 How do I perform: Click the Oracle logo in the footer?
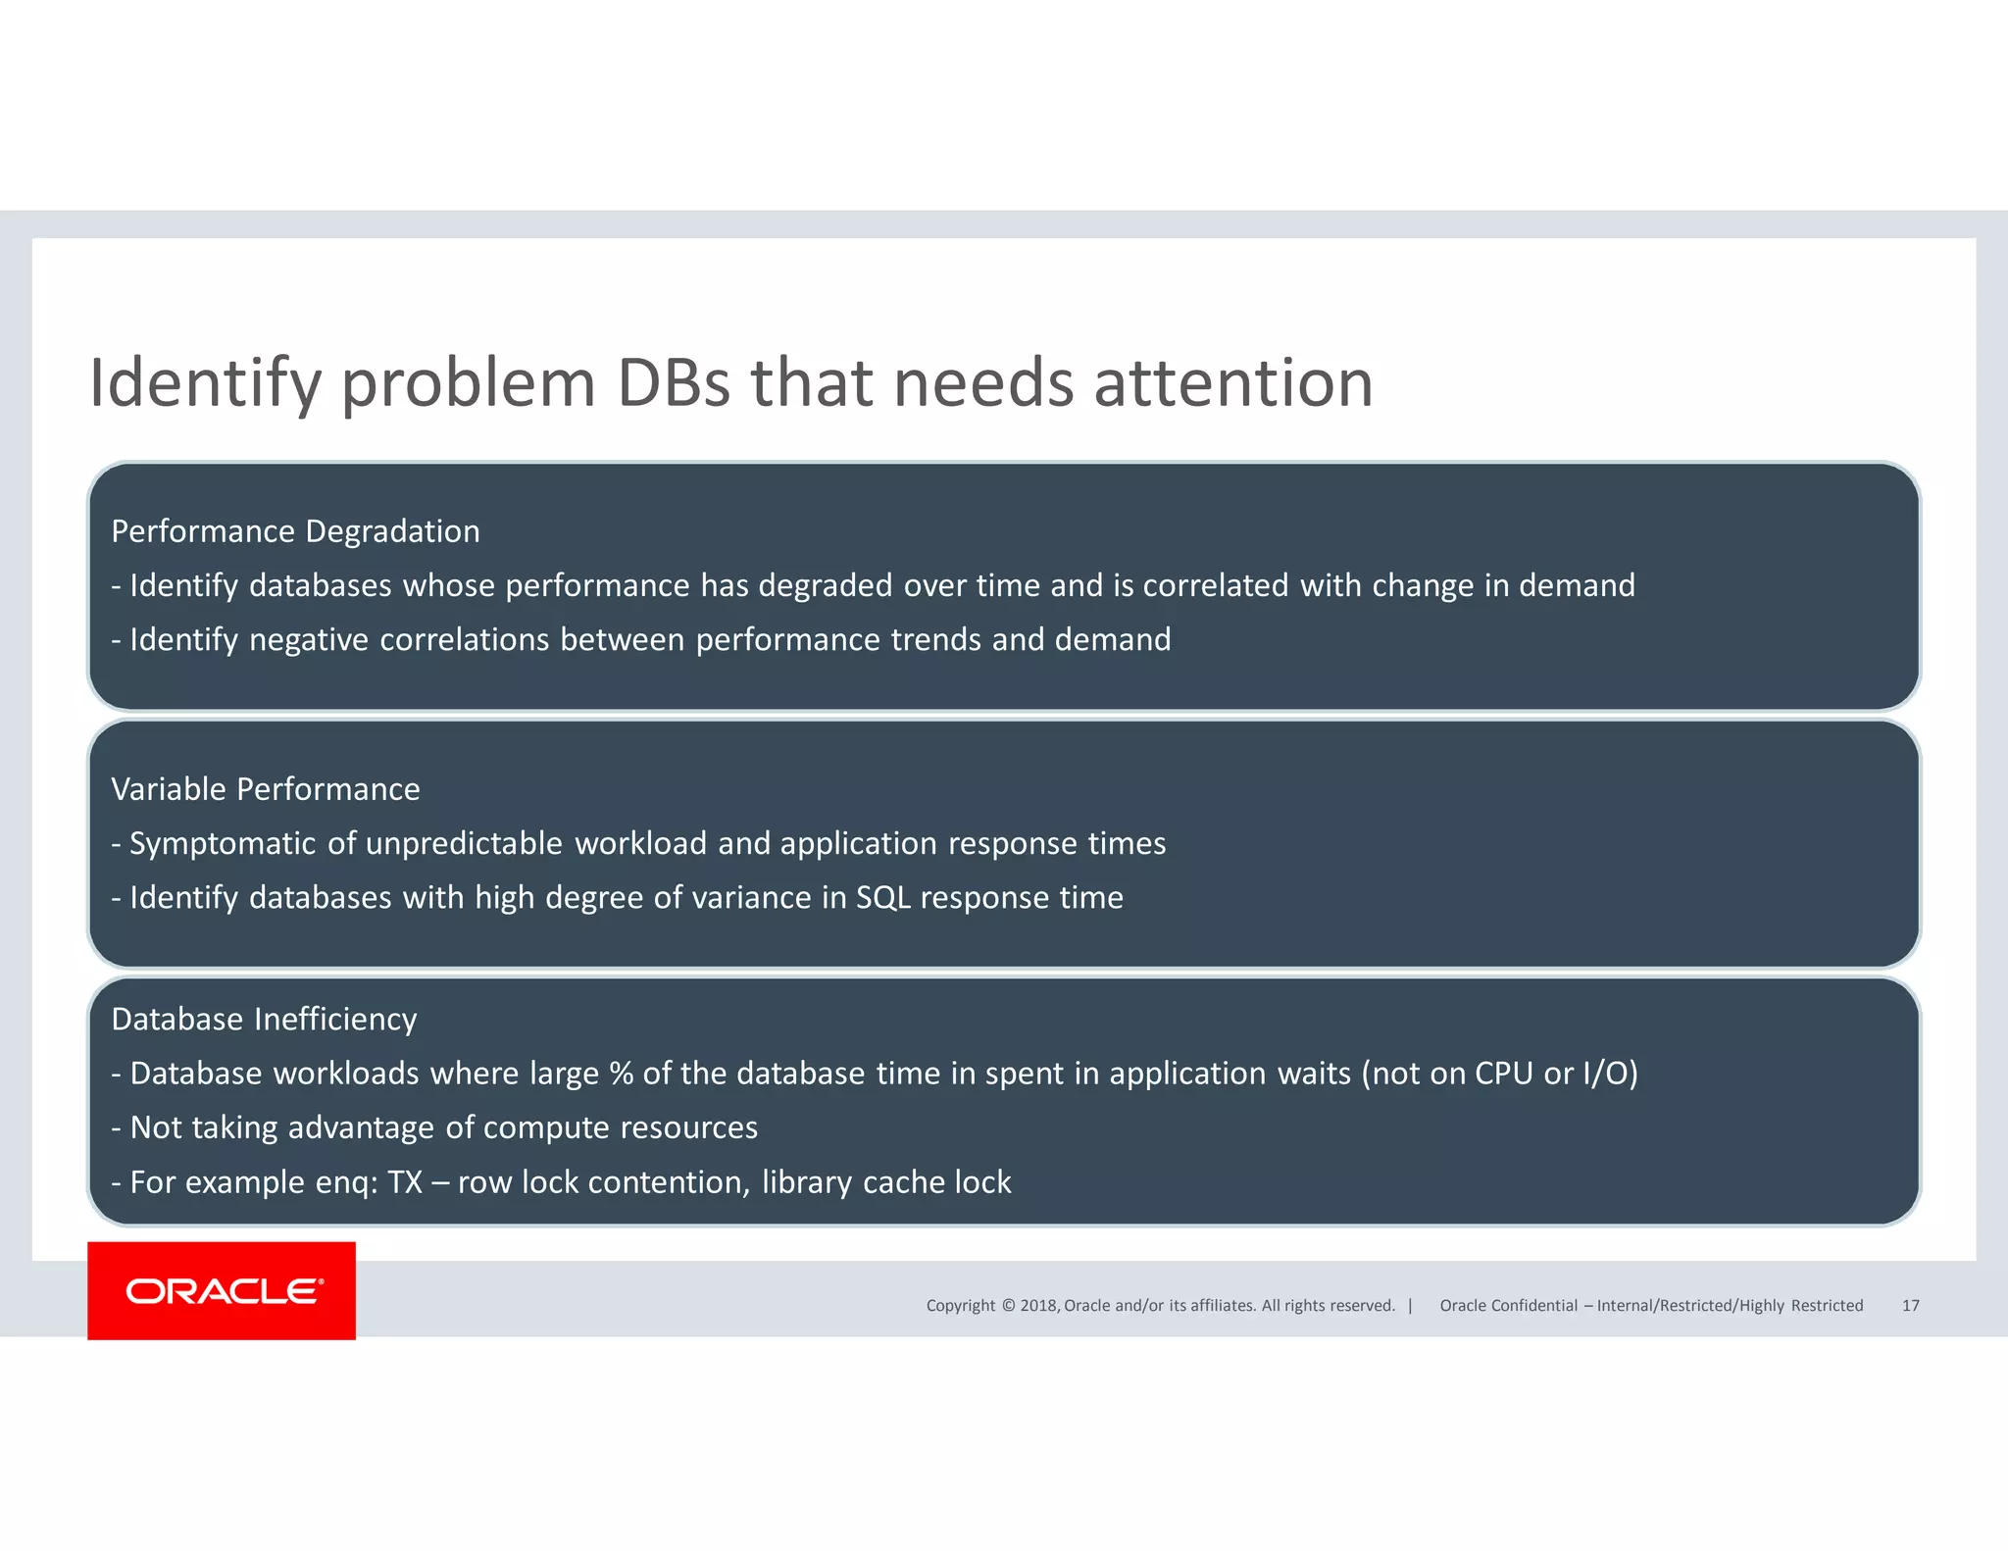[222, 1290]
